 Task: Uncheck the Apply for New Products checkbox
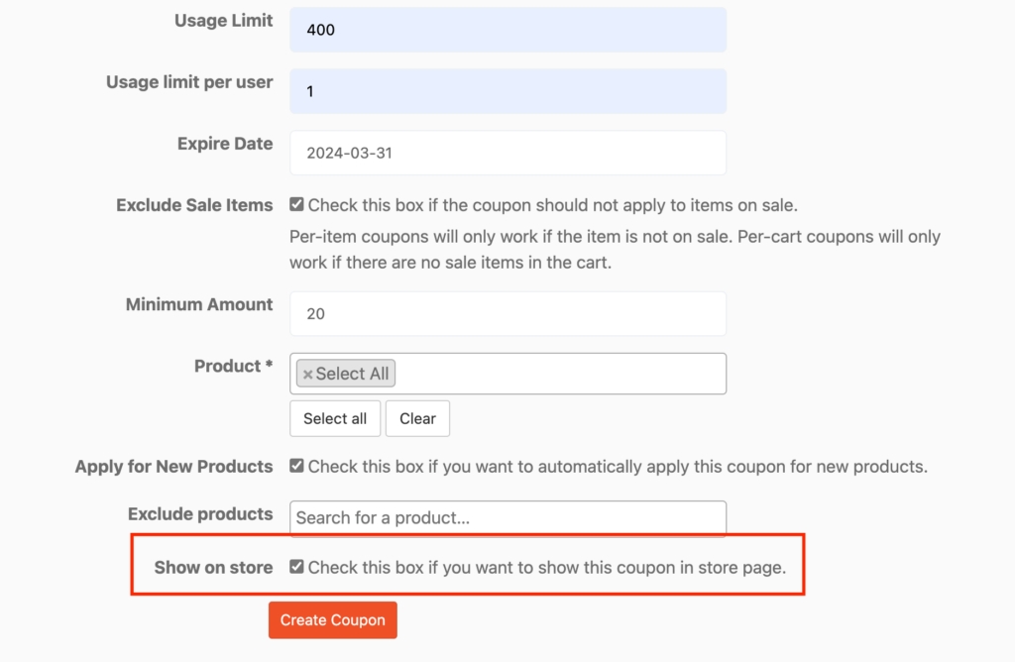[296, 466]
